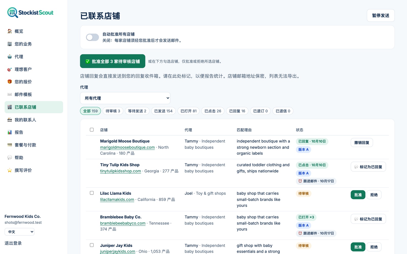The image size is (407, 254).
Task: Select the 已发送 154 filter tab
Action: 163,111
